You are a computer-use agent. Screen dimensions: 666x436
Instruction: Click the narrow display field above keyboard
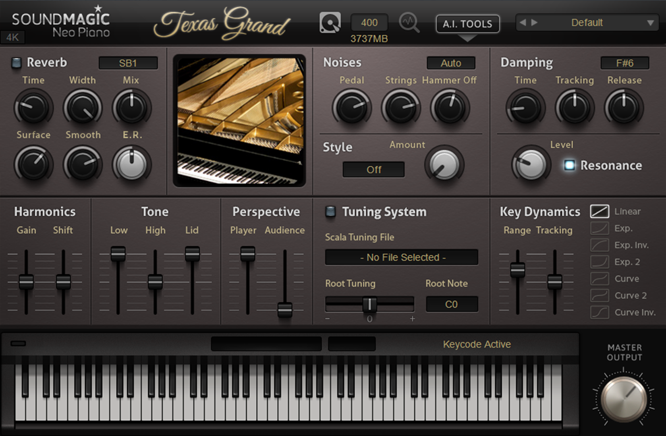352,344
